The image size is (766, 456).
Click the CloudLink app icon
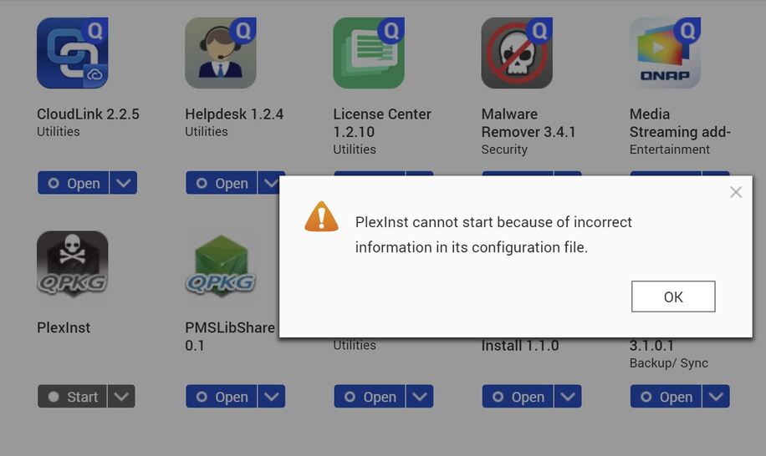[72, 53]
